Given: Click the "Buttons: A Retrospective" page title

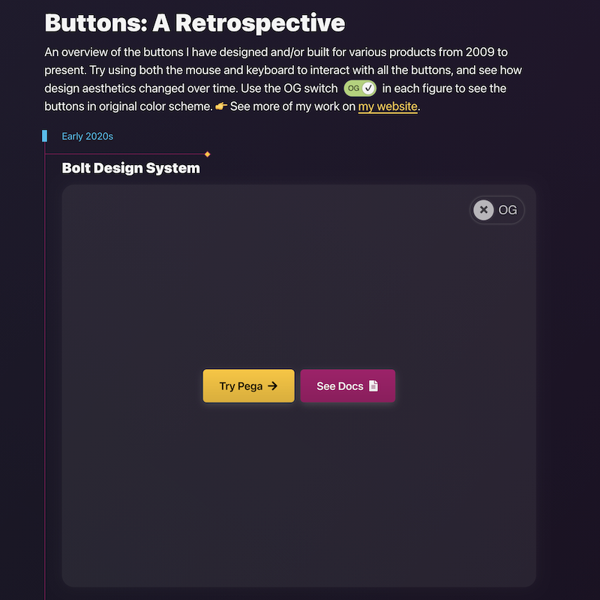Looking at the screenshot, I should coord(195,23).
